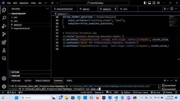Switch to the requirements.txt editor tab
This screenshot has height=101, width=180.
tap(64, 9)
